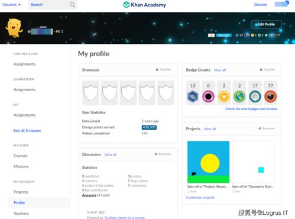Click the search magnifying glass icon
This screenshot has height=219, width=295.
point(72,5)
